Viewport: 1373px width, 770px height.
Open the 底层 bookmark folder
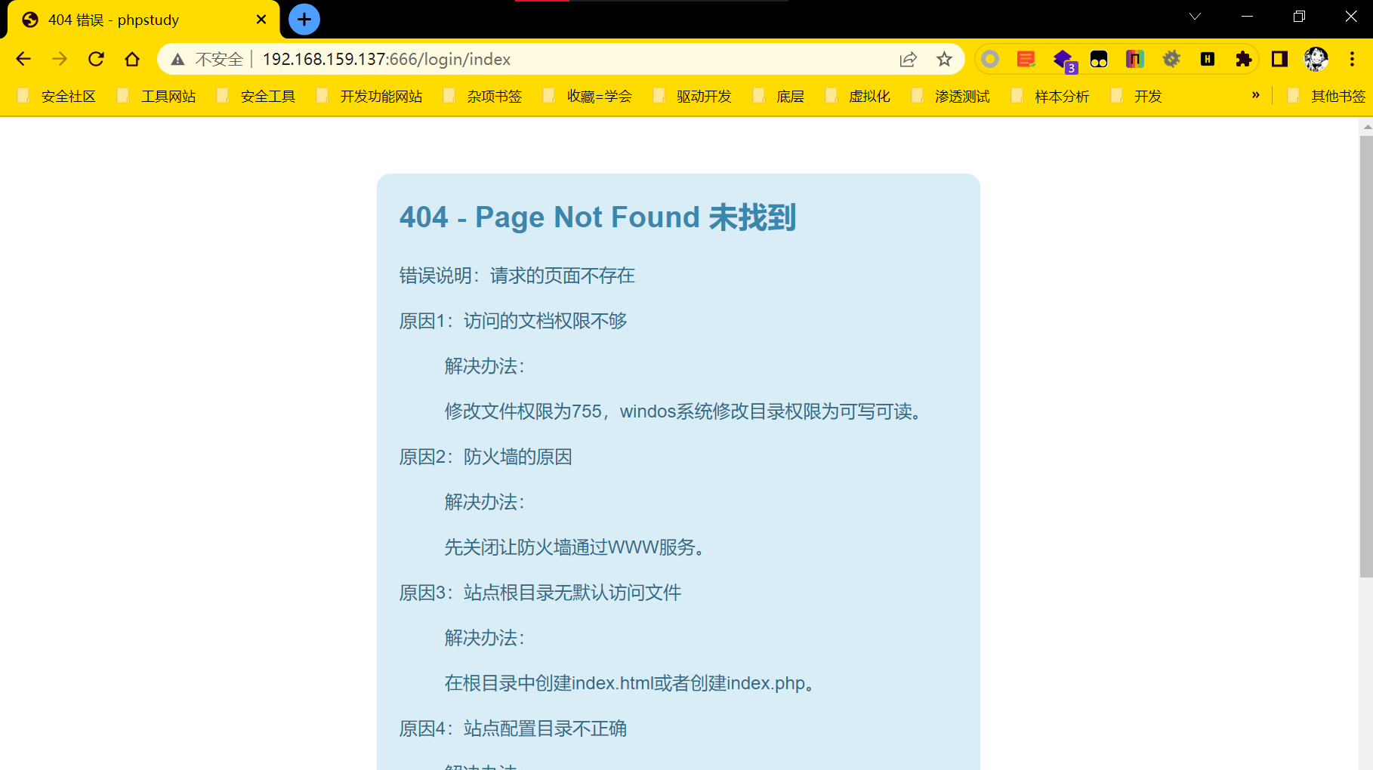(779, 97)
